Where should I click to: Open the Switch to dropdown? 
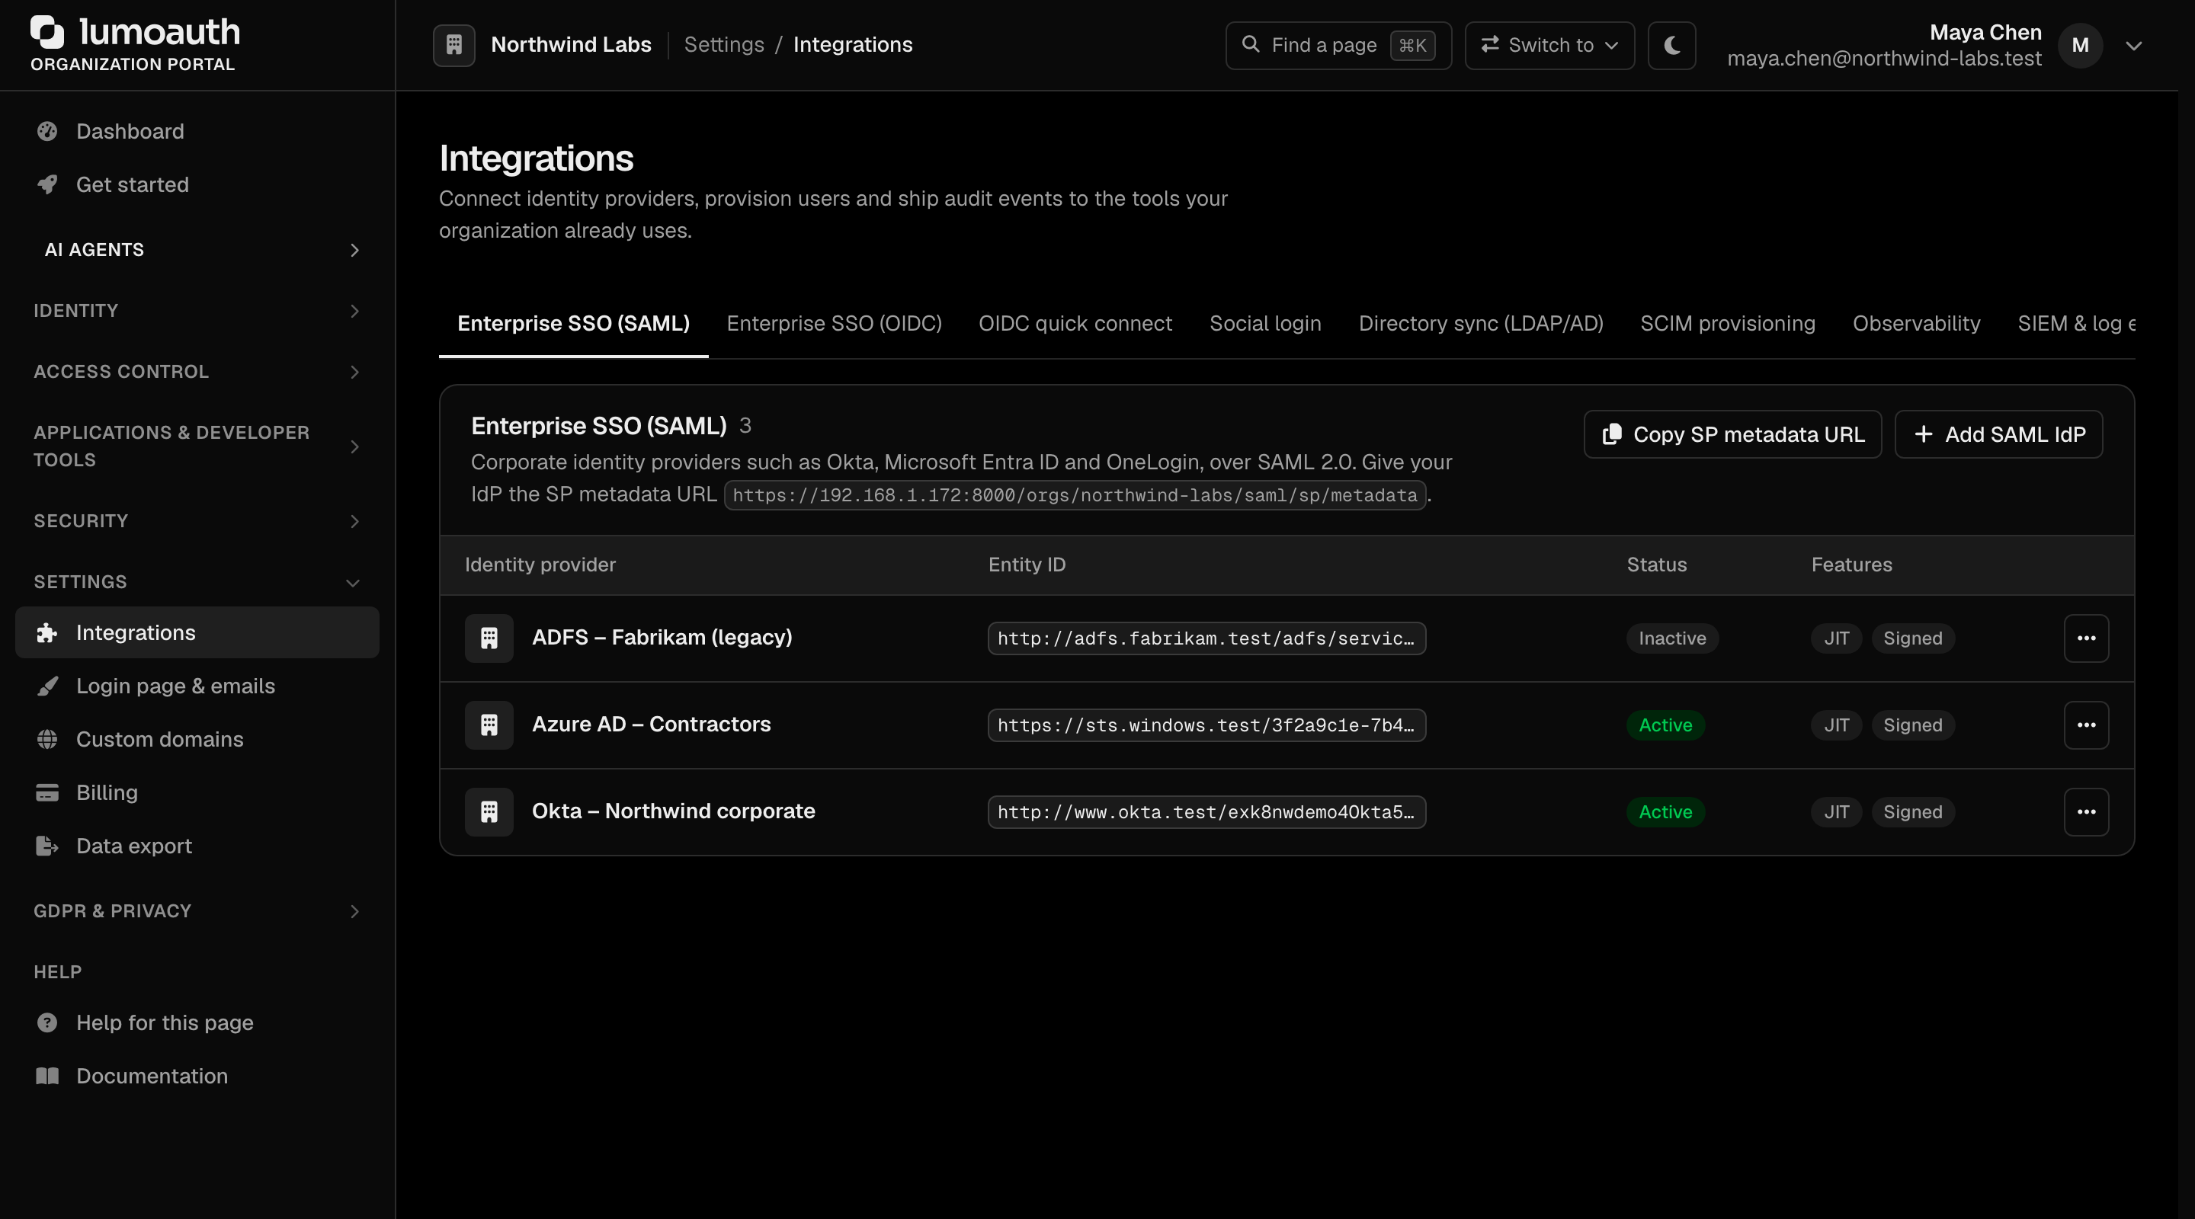(1549, 45)
